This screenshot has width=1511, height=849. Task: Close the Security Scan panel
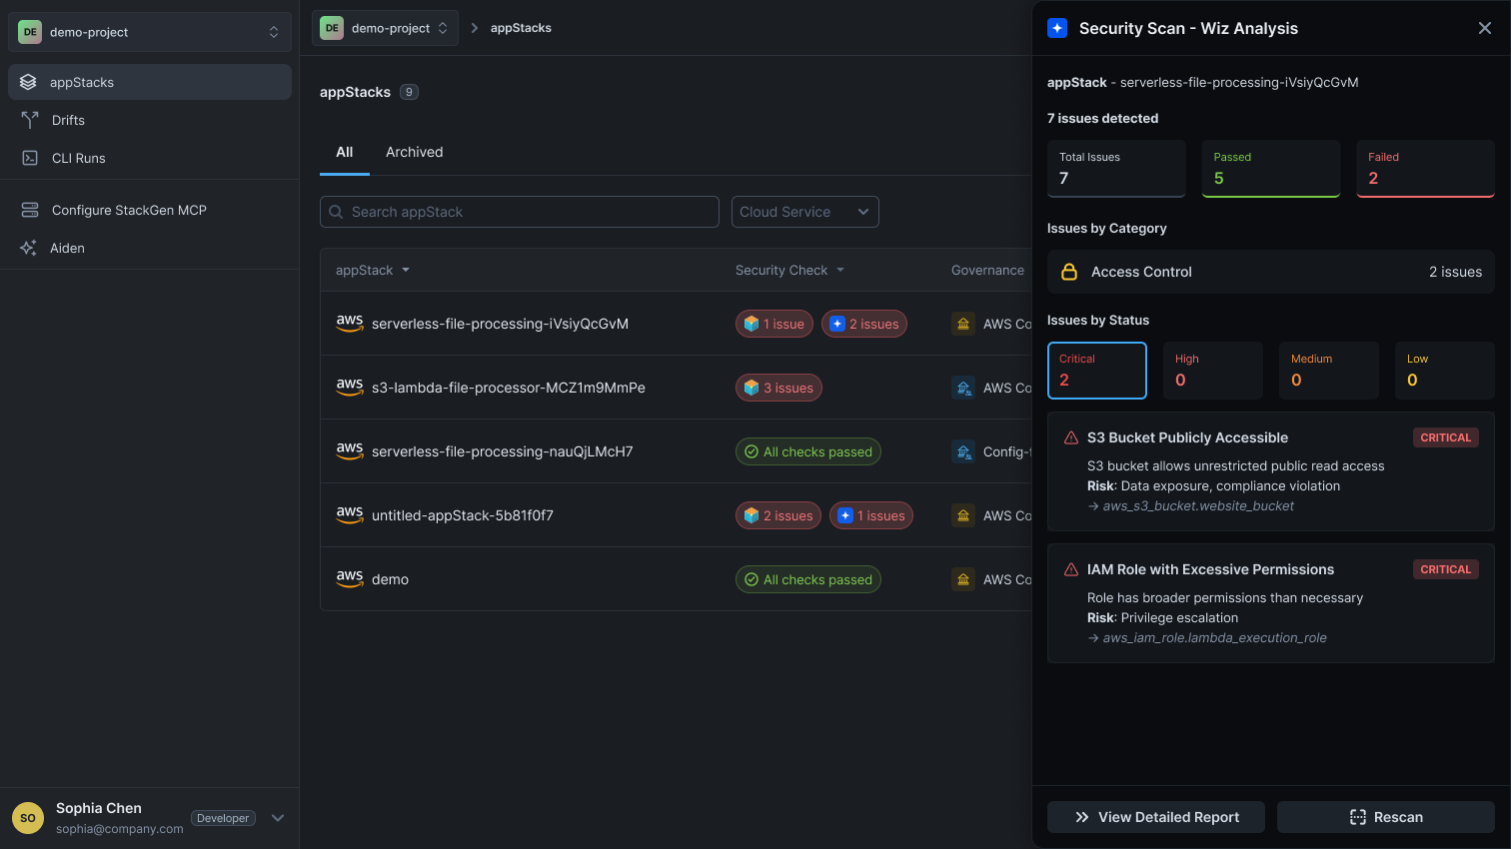click(x=1484, y=28)
